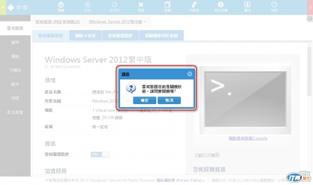The image size is (313, 185).
Task: Click the 開機 power-on toolbar icon
Action: pyautogui.click(x=61, y=7)
